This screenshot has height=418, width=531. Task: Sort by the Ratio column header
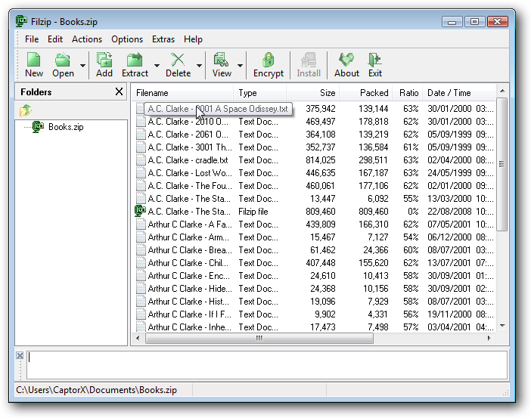(x=408, y=93)
